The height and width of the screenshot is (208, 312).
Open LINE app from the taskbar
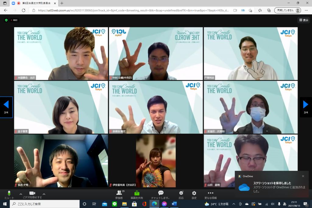(x=115, y=204)
